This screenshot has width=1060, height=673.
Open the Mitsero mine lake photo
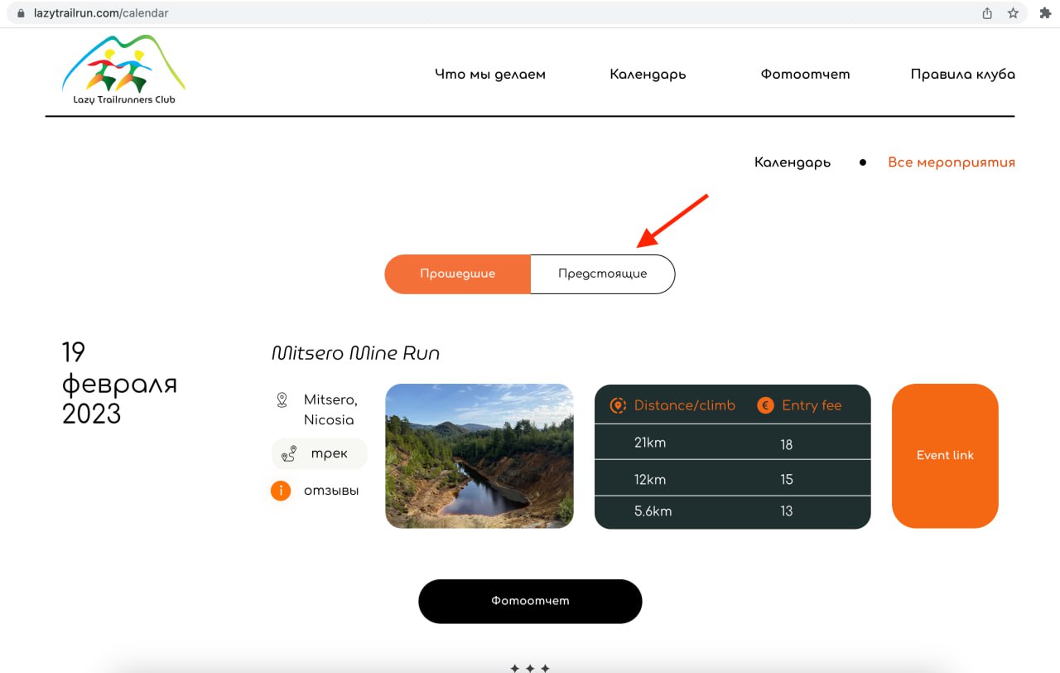(479, 456)
